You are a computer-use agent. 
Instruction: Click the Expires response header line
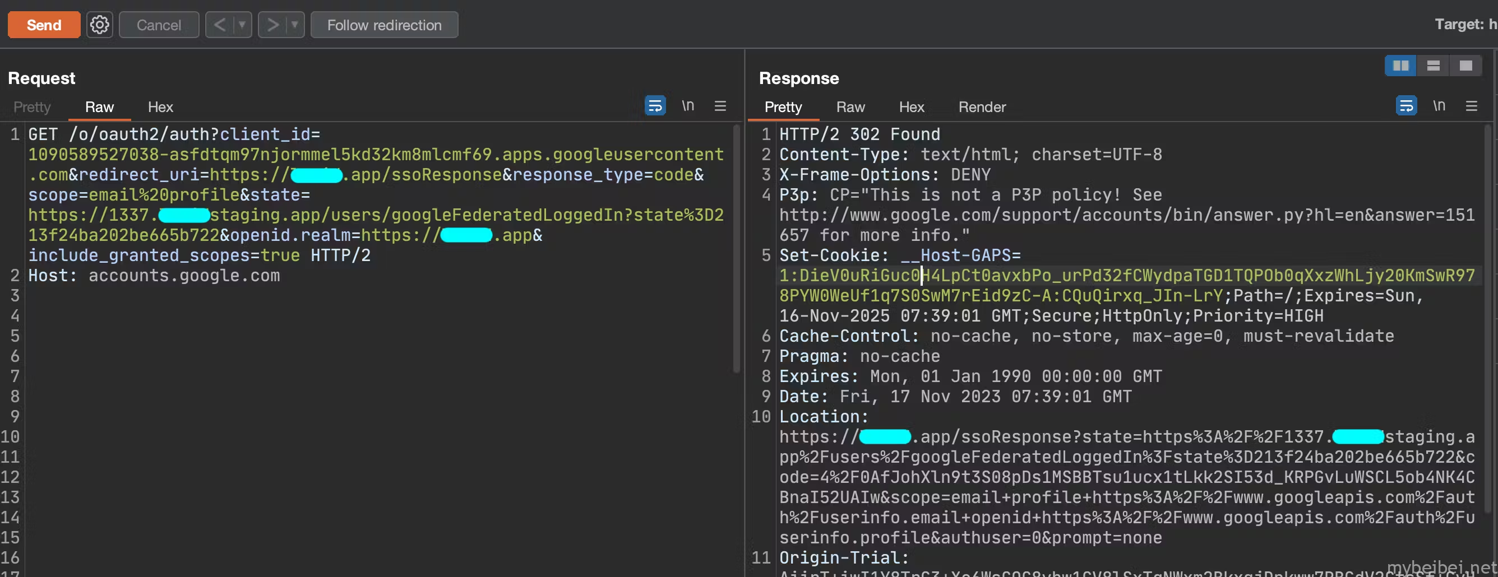(970, 376)
